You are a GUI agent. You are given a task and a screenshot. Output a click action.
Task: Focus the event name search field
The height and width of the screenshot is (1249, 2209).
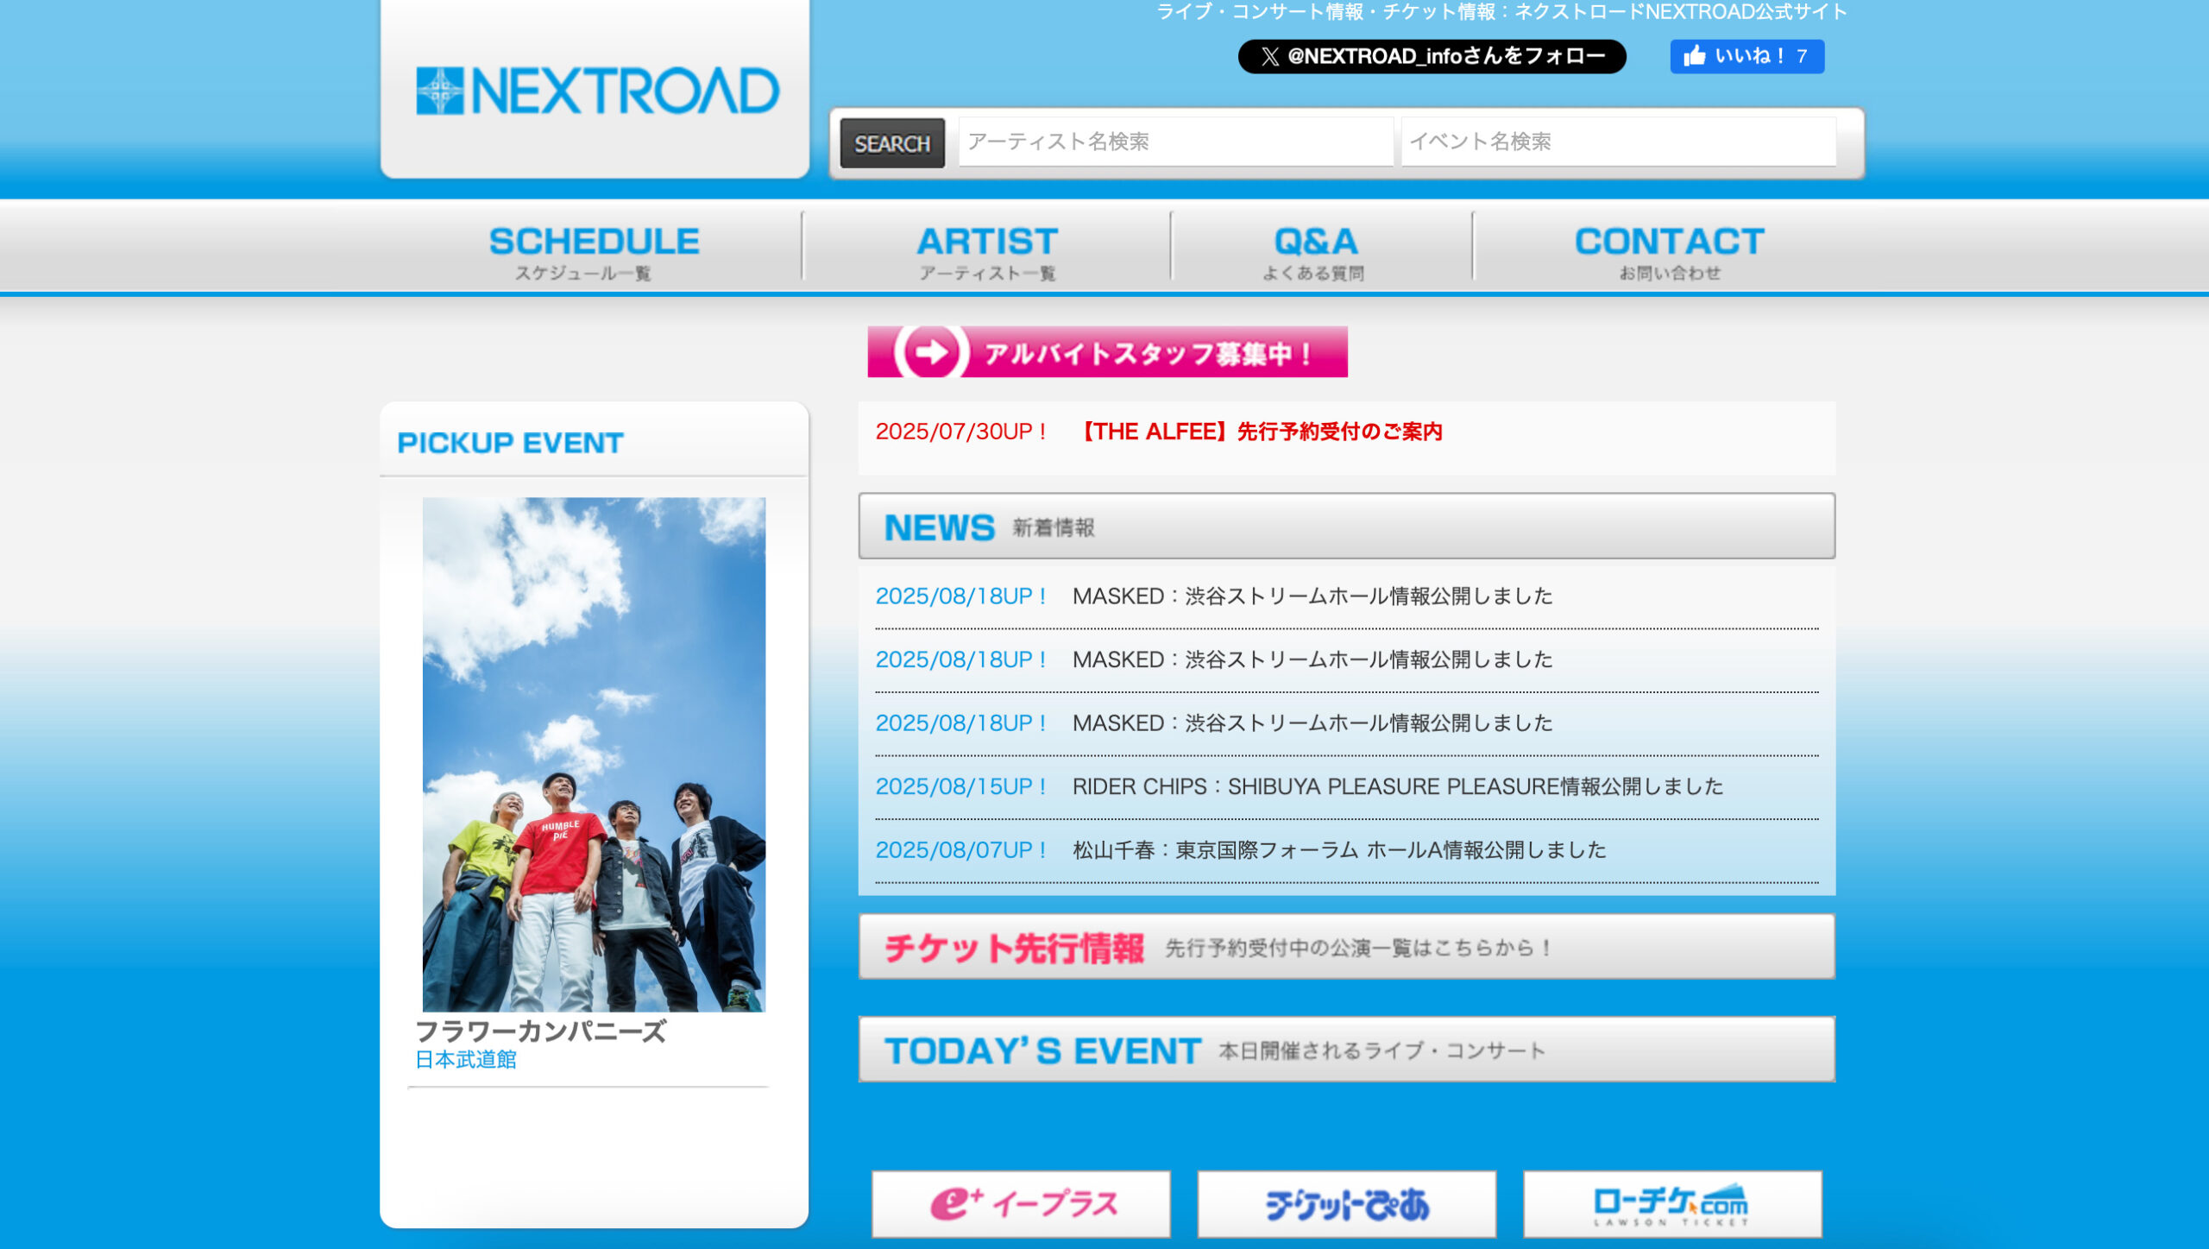click(1618, 142)
